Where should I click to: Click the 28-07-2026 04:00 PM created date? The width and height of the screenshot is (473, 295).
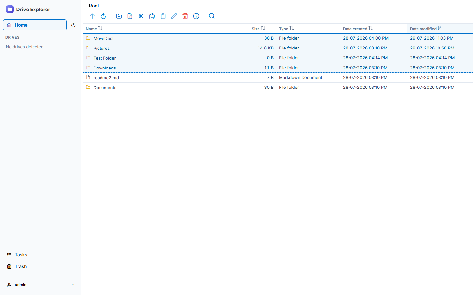click(x=366, y=38)
